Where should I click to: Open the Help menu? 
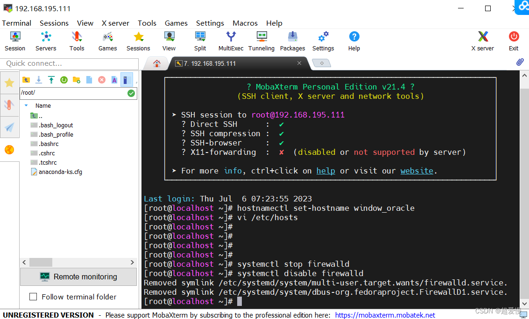pyautogui.click(x=274, y=23)
